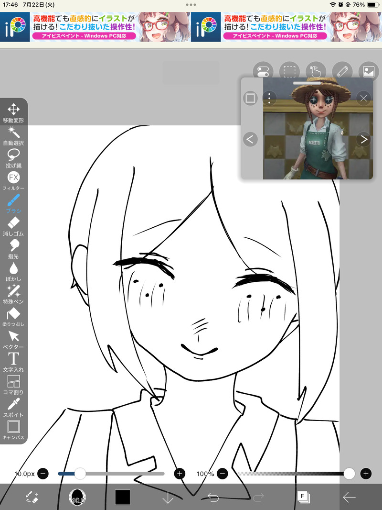Image resolution: width=382 pixels, height=510 pixels.
Task: Tap the left ibisPaint ad banner
Action: click(95, 27)
